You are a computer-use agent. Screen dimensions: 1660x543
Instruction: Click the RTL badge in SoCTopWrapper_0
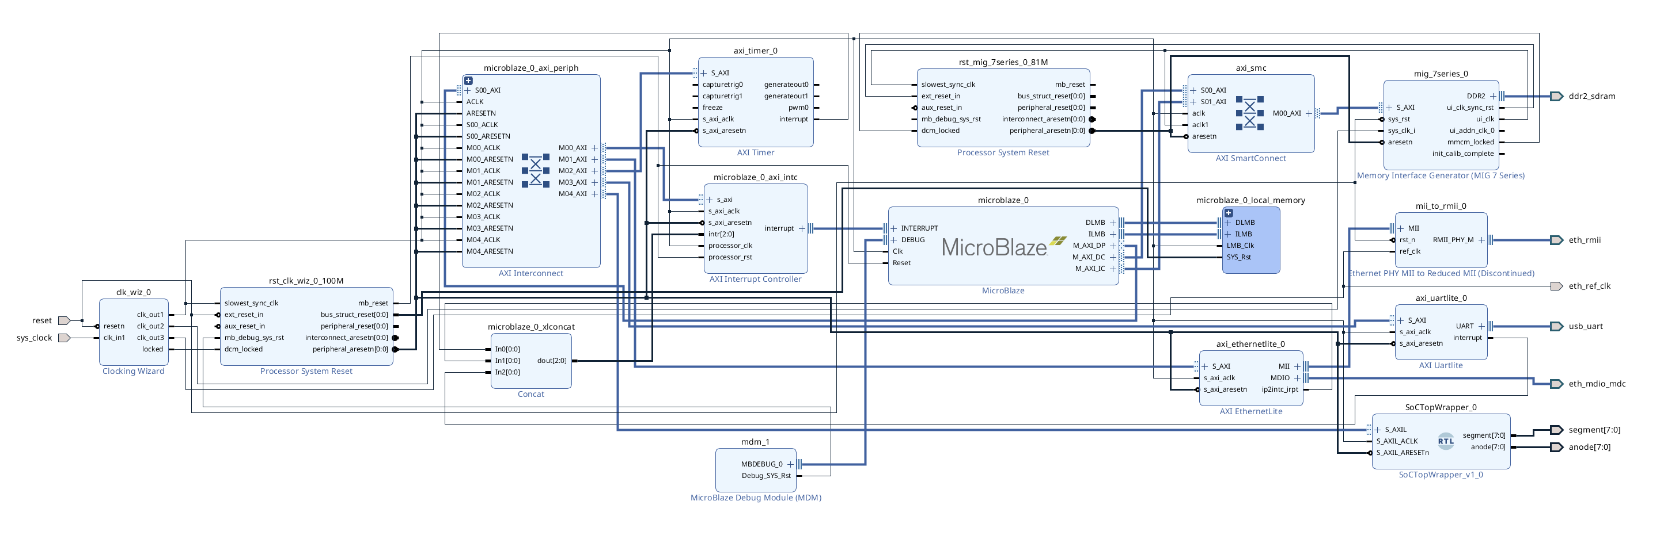[x=1446, y=441]
